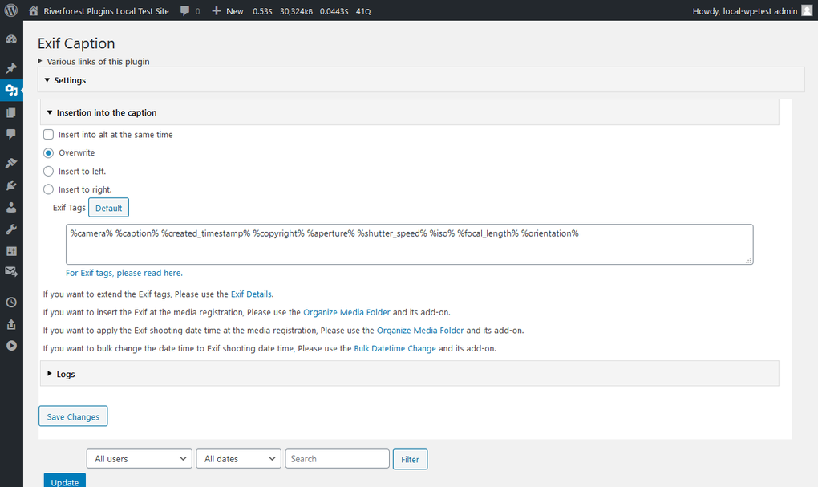Image resolution: width=818 pixels, height=487 pixels.
Task: Open the All dates dropdown
Action: 238,458
